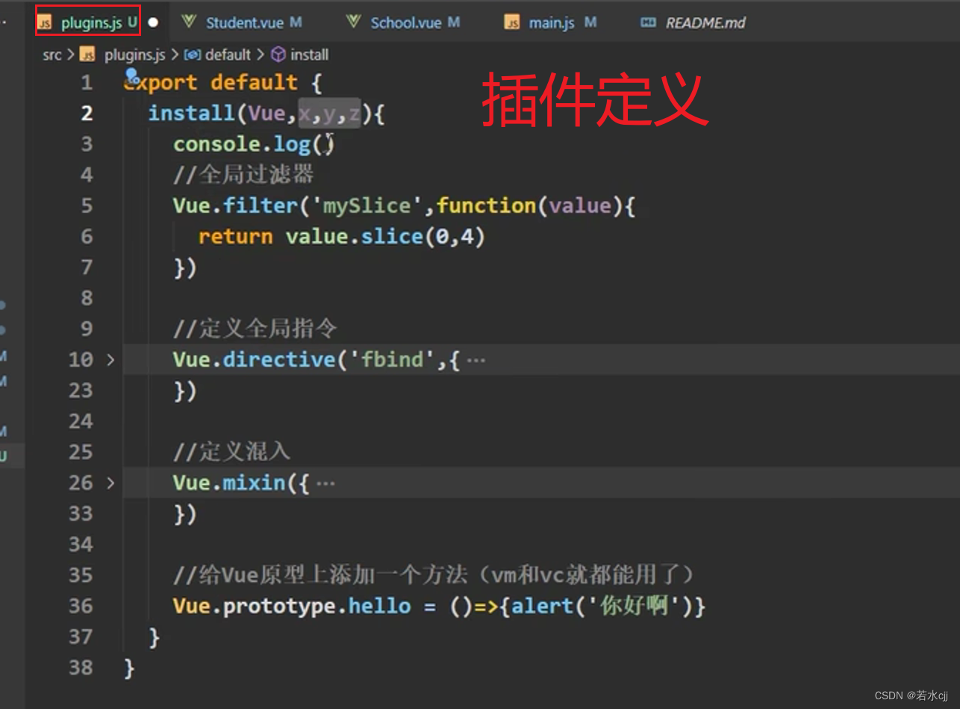Click the //定义全局指令 comment
The height and width of the screenshot is (709, 960).
tap(255, 329)
